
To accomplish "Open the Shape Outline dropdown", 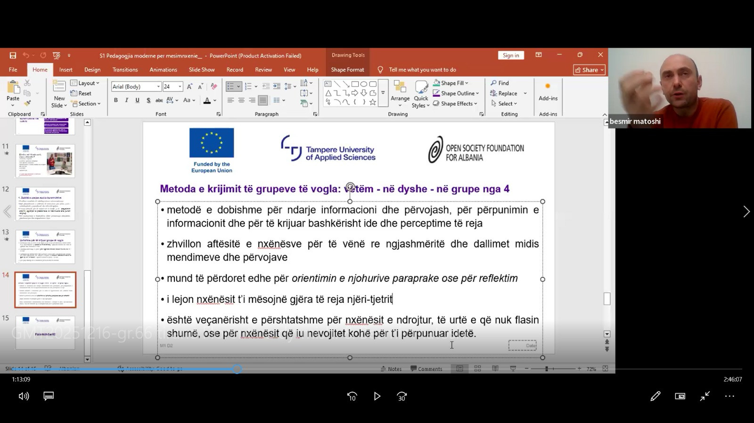I will click(456, 93).
